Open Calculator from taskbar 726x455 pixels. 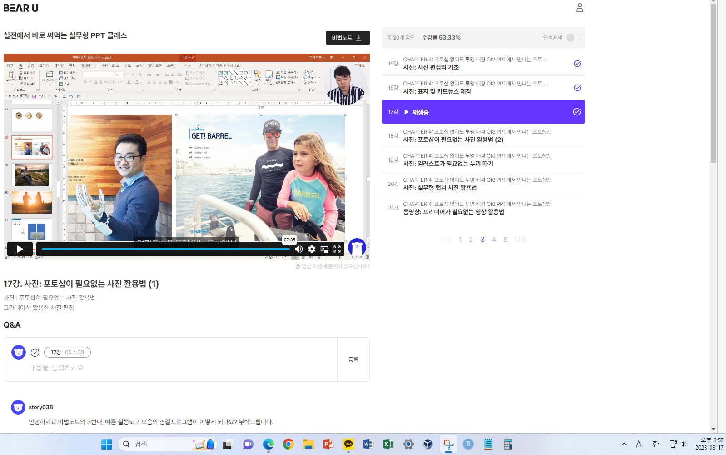[508, 444]
